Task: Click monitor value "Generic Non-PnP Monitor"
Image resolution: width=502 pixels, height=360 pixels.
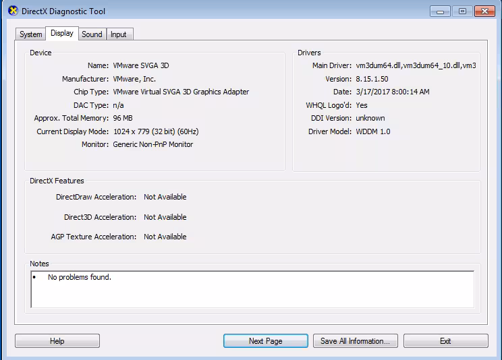Action: point(153,144)
